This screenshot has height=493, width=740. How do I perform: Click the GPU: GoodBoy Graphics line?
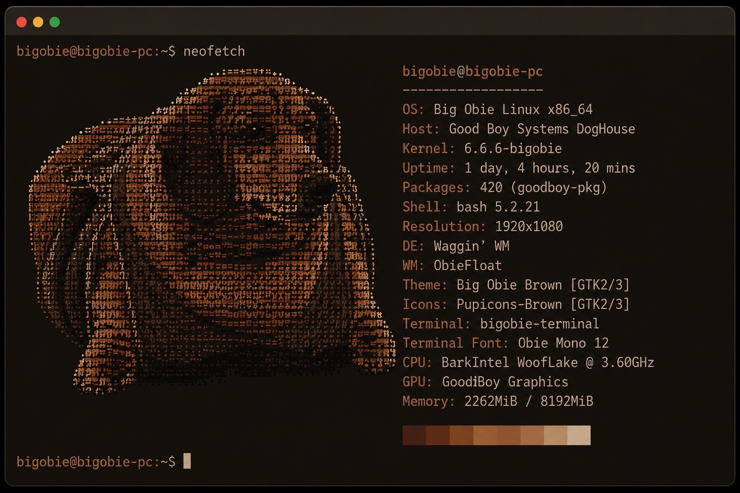[485, 382]
